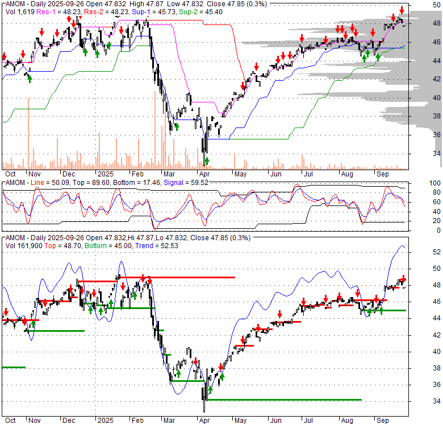This screenshot has height=424, width=443.
Task: Click the long red resistance line near 49 in bottom chart
Action: tap(178, 277)
